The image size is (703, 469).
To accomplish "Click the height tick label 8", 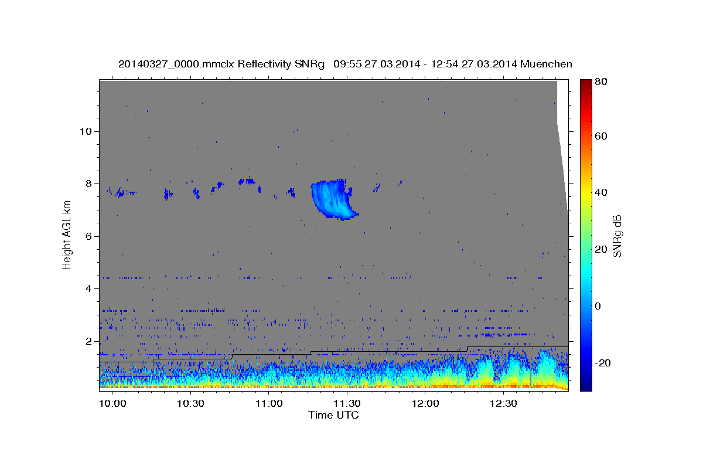I will coord(88,184).
